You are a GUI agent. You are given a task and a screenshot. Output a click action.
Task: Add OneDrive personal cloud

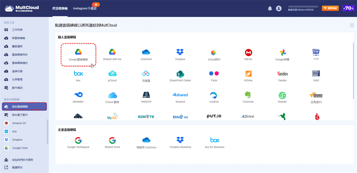(x=146, y=55)
